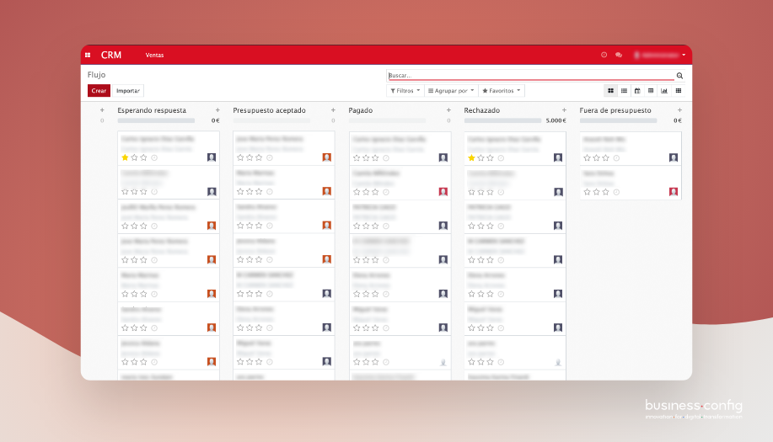Viewport: 773px width, 442px height.
Task: Switch to Graph bar-chart view icon
Action: point(664,91)
